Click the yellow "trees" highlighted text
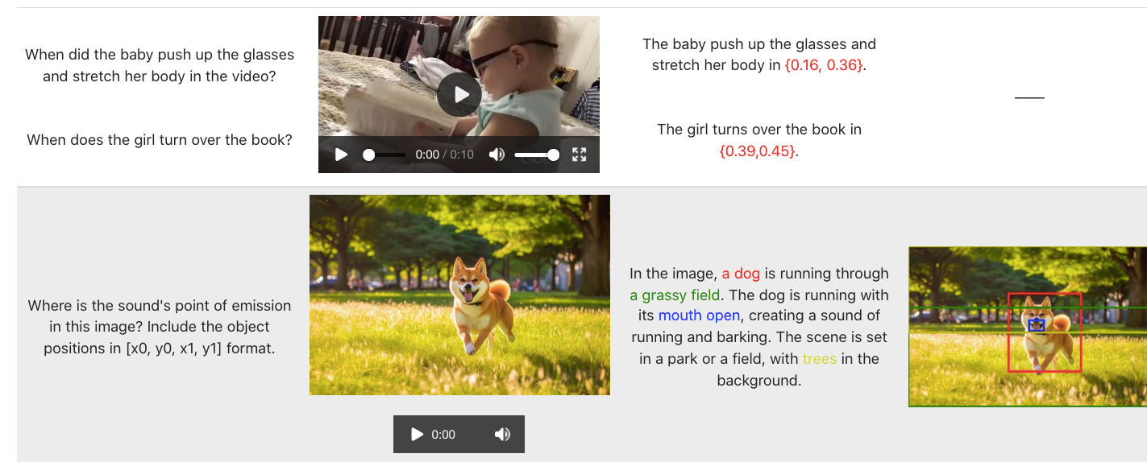This screenshot has width=1147, height=462. [820, 359]
